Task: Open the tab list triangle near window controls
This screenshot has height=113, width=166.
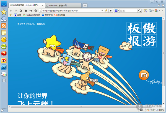Action: tap(159, 5)
